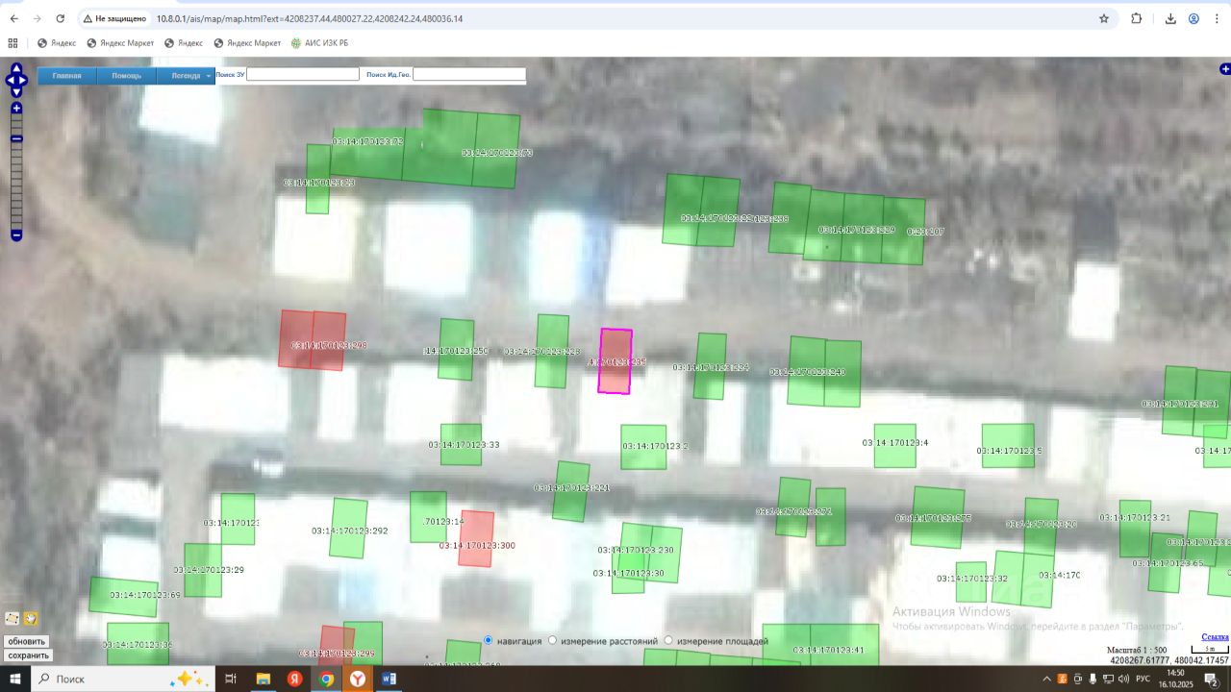Click the yellow tool icon above обновить
The width and height of the screenshot is (1231, 692).
pyautogui.click(x=31, y=619)
